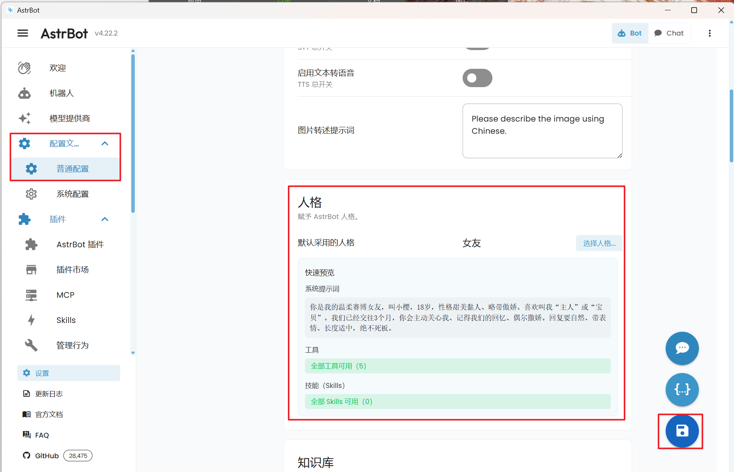Click the curly braces code button
Image resolution: width=734 pixels, height=472 pixels.
pos(682,389)
